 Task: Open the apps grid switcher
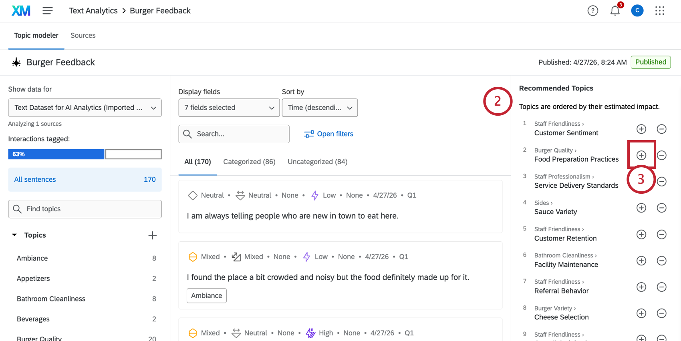[x=660, y=11]
